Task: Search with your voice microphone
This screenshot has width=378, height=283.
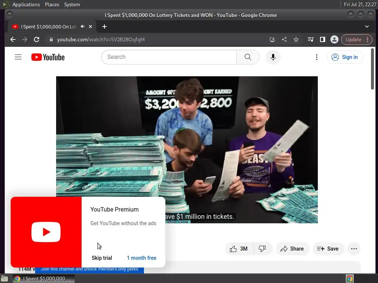Action: pyautogui.click(x=273, y=57)
